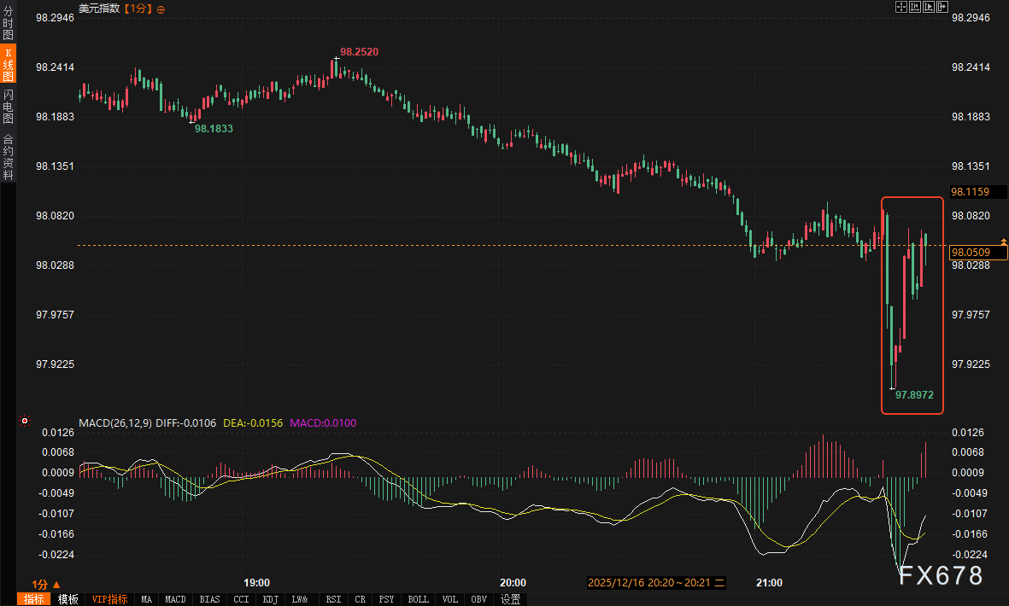
Task: Toggle the BOLL indicator button
Action: pos(418,599)
